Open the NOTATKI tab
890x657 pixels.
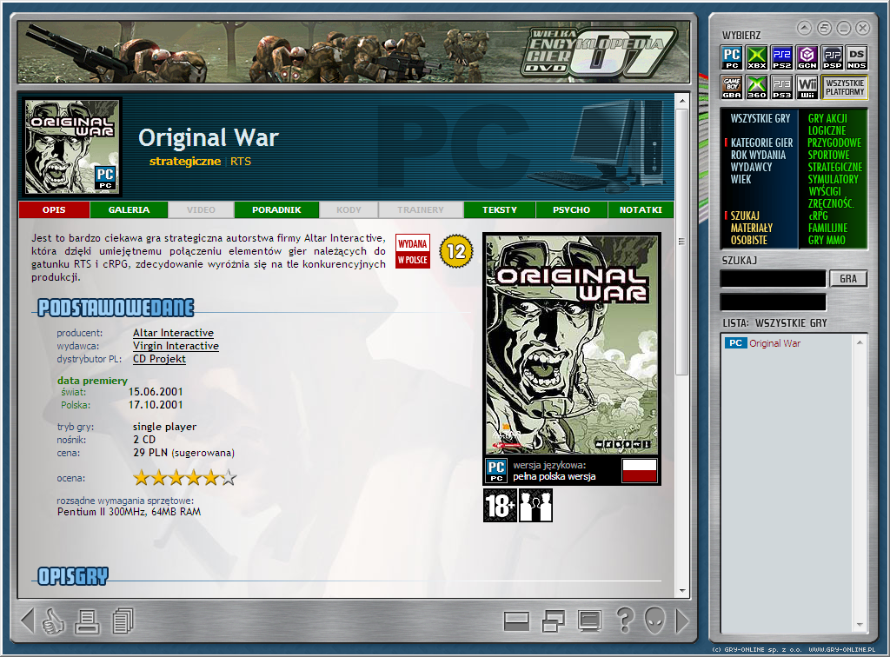coord(641,210)
